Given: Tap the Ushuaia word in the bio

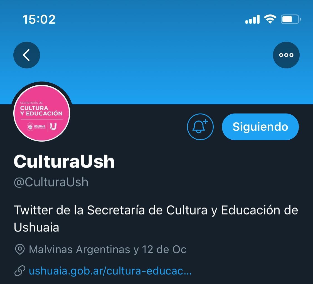Looking at the screenshot, I should (x=36, y=227).
